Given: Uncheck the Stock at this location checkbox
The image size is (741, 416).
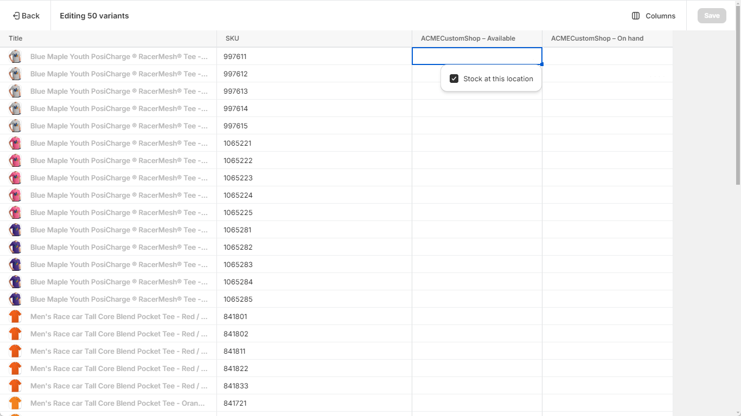Looking at the screenshot, I should 454,78.
